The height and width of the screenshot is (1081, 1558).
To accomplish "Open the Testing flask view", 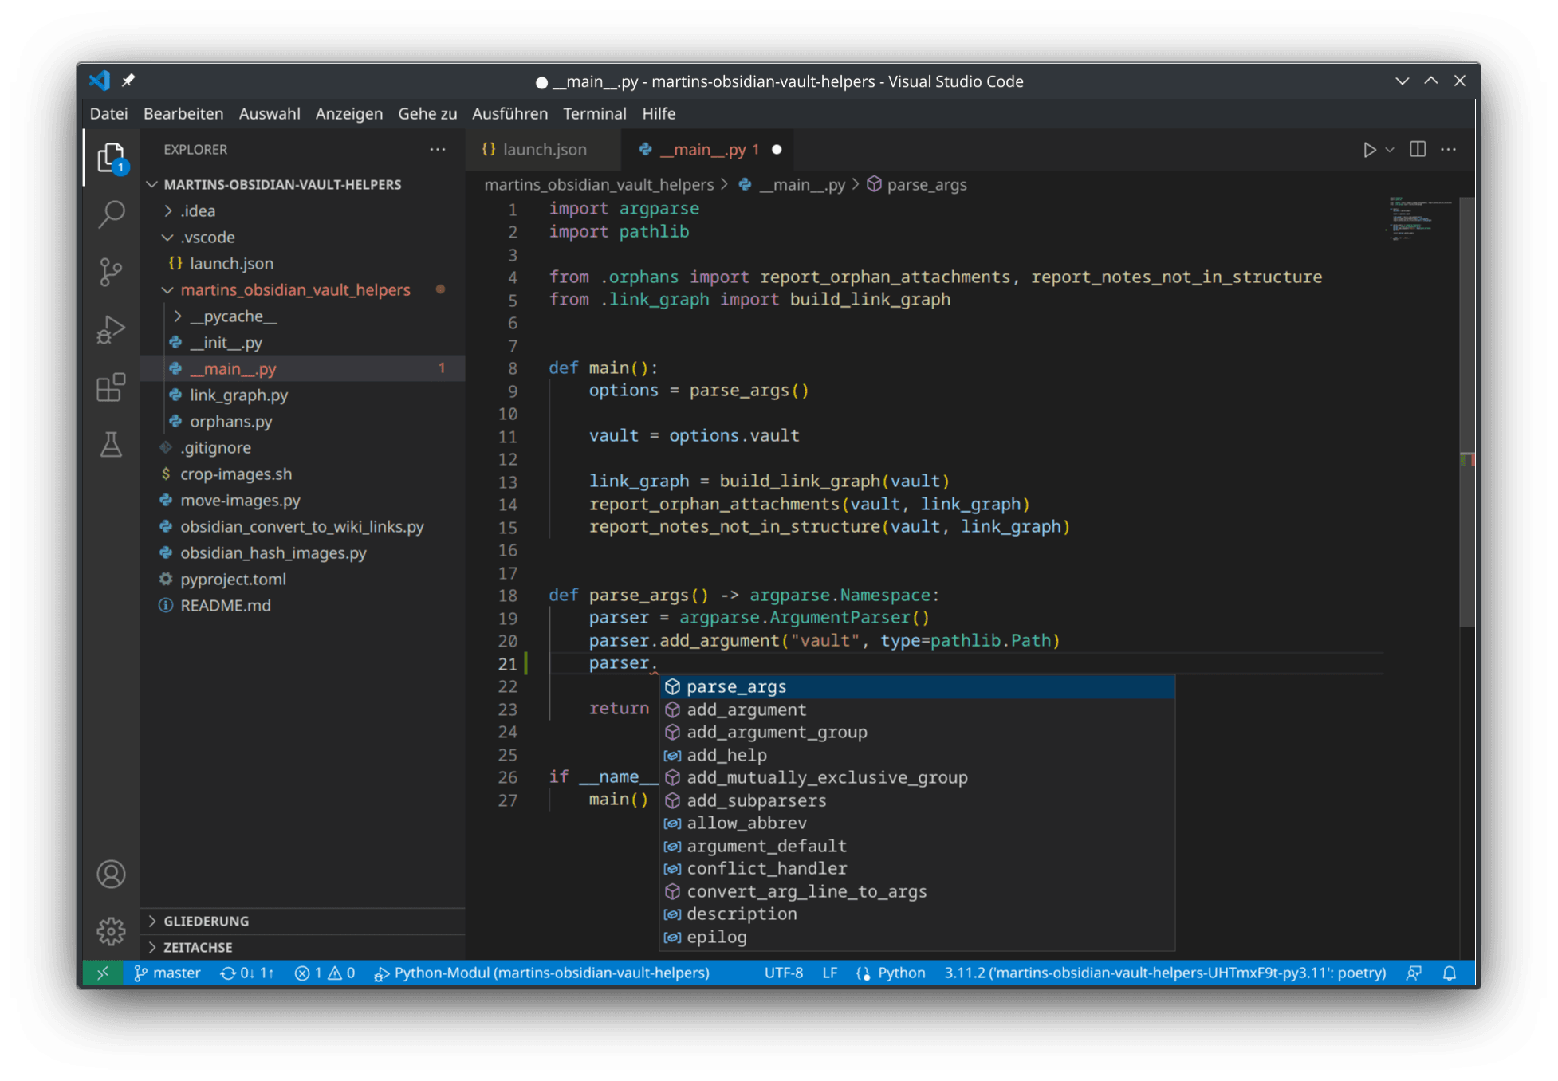I will pyautogui.click(x=112, y=445).
